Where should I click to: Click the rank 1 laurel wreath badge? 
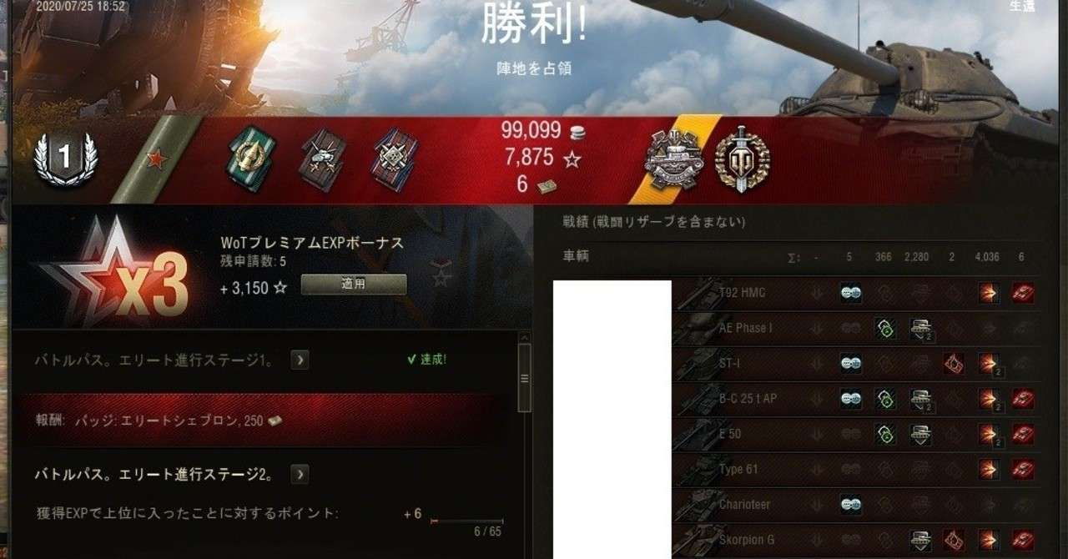(65, 159)
